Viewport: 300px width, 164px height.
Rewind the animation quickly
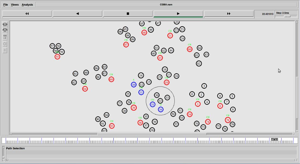click(27, 14)
